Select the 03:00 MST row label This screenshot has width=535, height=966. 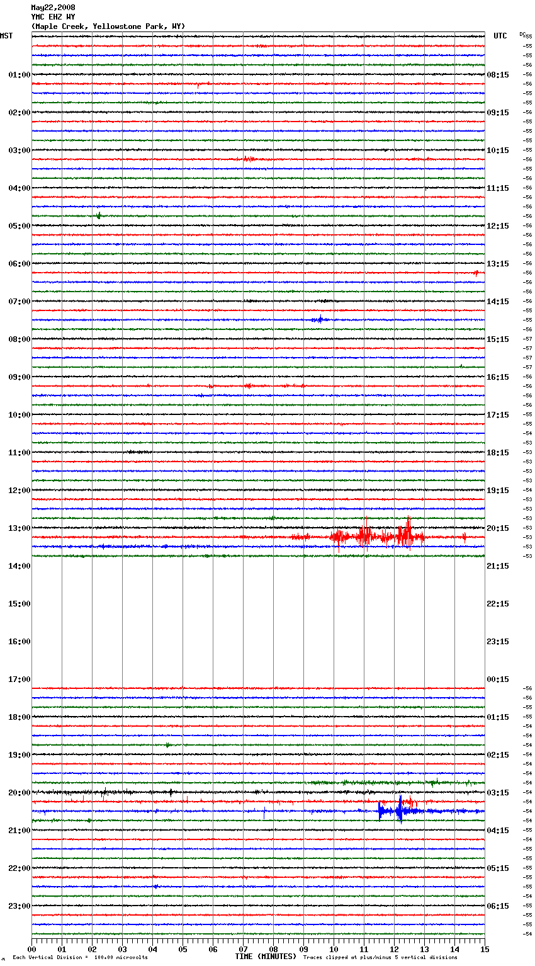click(x=20, y=151)
